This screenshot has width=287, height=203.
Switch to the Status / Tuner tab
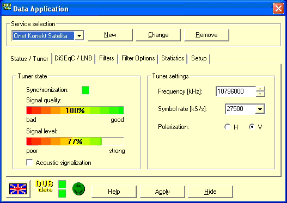point(29,59)
